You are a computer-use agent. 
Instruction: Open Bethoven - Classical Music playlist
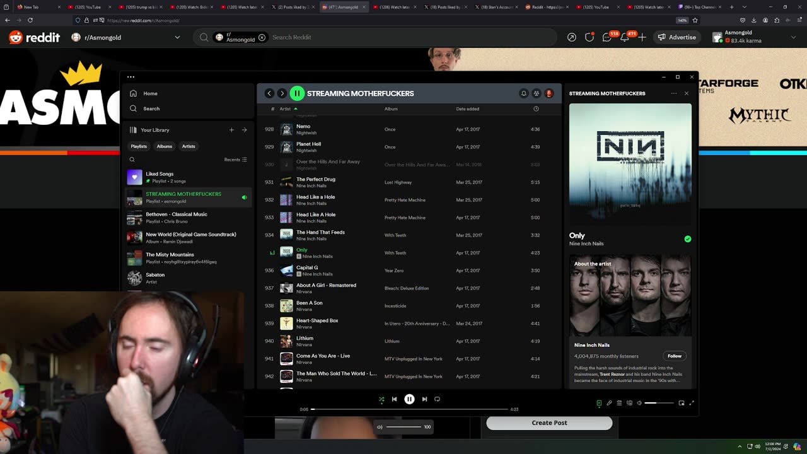coord(188,218)
